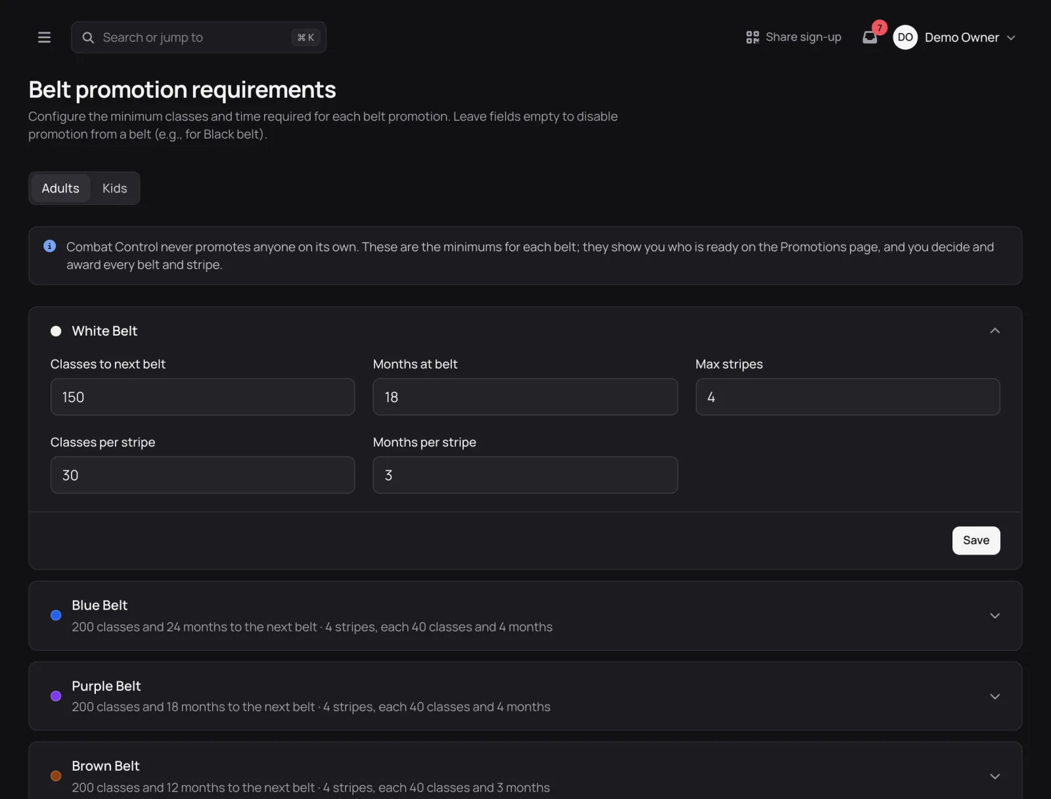Click the Blue Belt heading
Screen dimensions: 1051x799
pyautogui.click(x=100, y=605)
